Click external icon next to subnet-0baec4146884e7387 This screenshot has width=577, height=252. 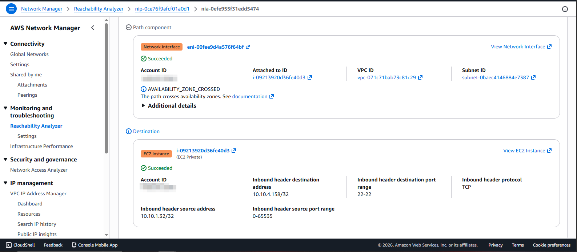[x=533, y=77]
